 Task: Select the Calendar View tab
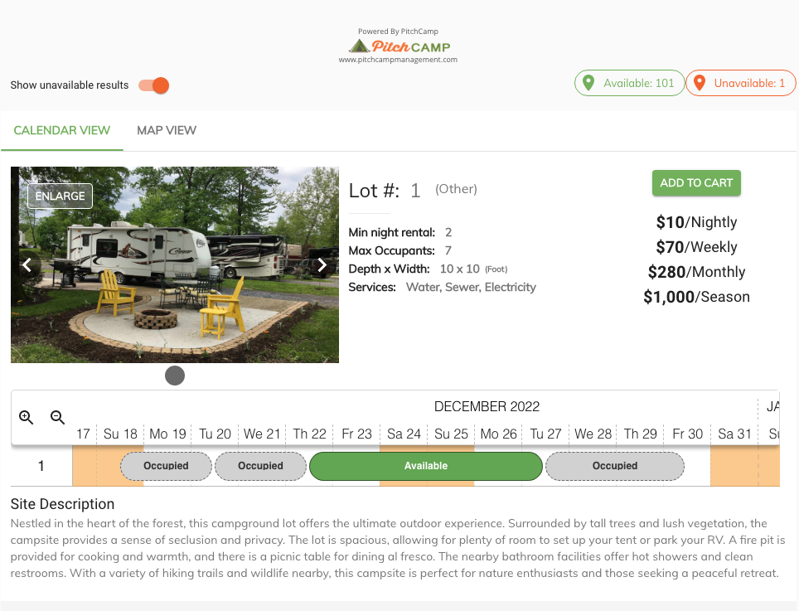(x=61, y=130)
